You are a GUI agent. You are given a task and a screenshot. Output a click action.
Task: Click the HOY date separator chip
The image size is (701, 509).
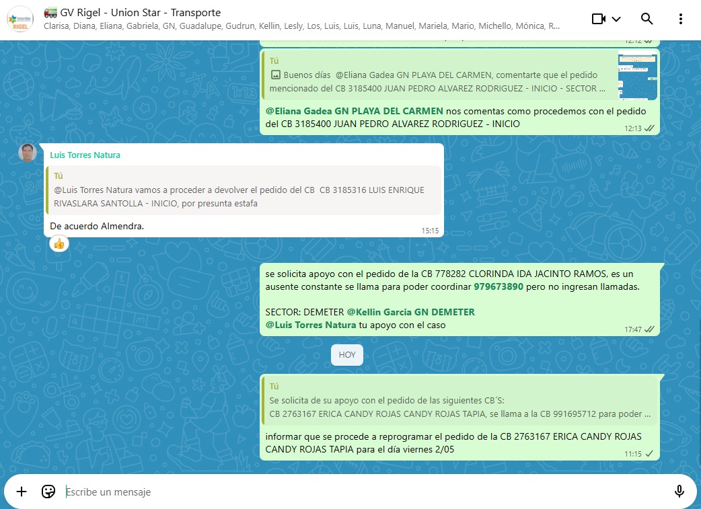pos(347,355)
